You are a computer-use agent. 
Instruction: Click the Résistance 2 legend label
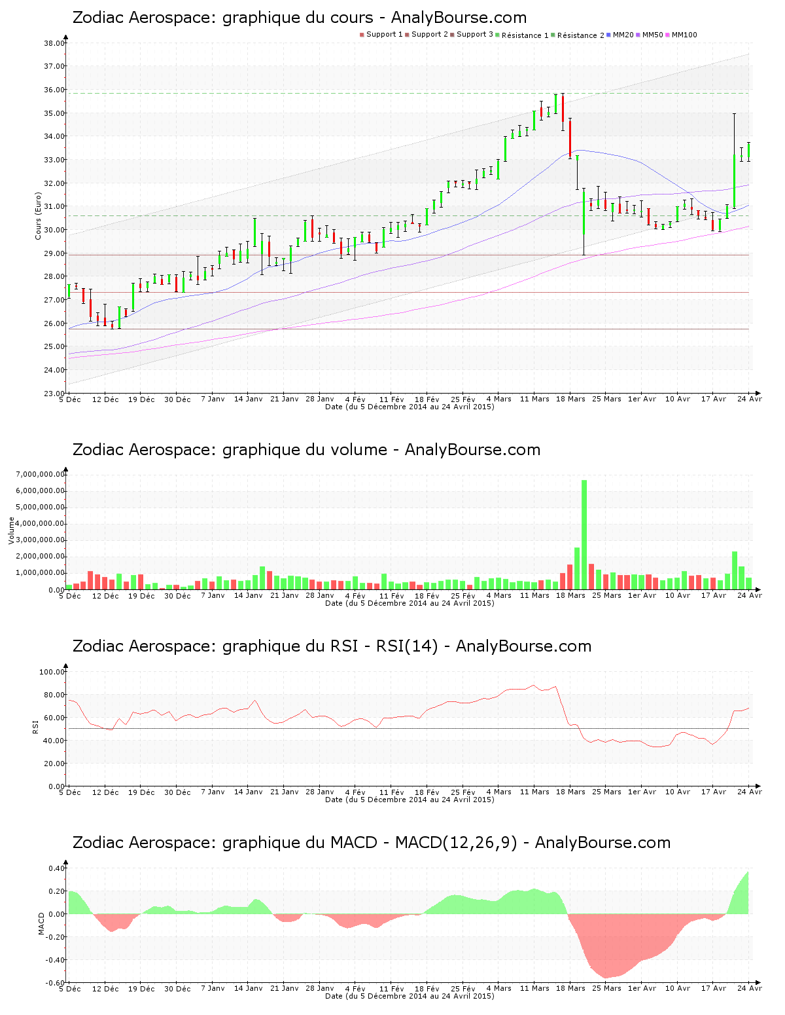(581, 35)
